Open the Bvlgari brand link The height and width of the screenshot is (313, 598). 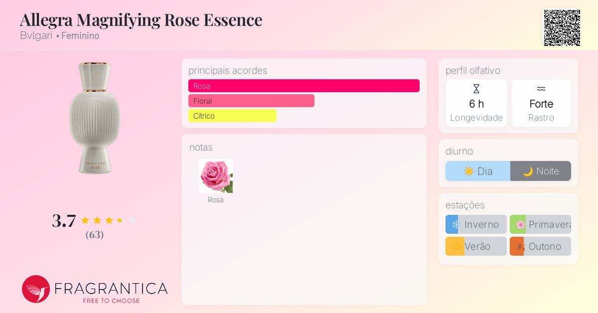click(x=36, y=35)
